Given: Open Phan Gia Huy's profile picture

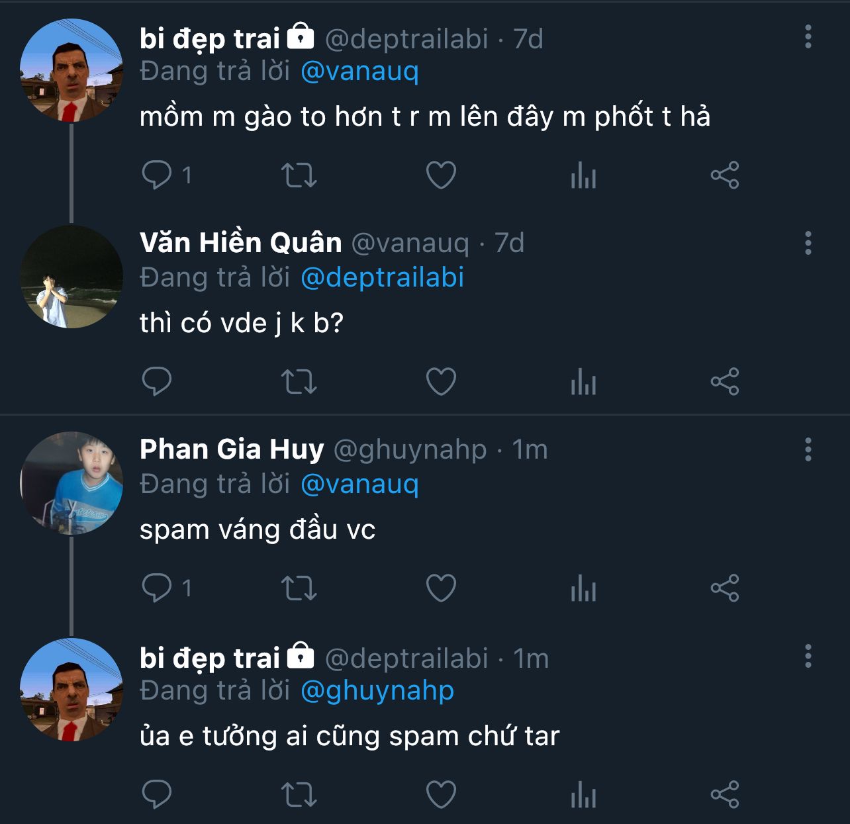Looking at the screenshot, I should point(71,482).
